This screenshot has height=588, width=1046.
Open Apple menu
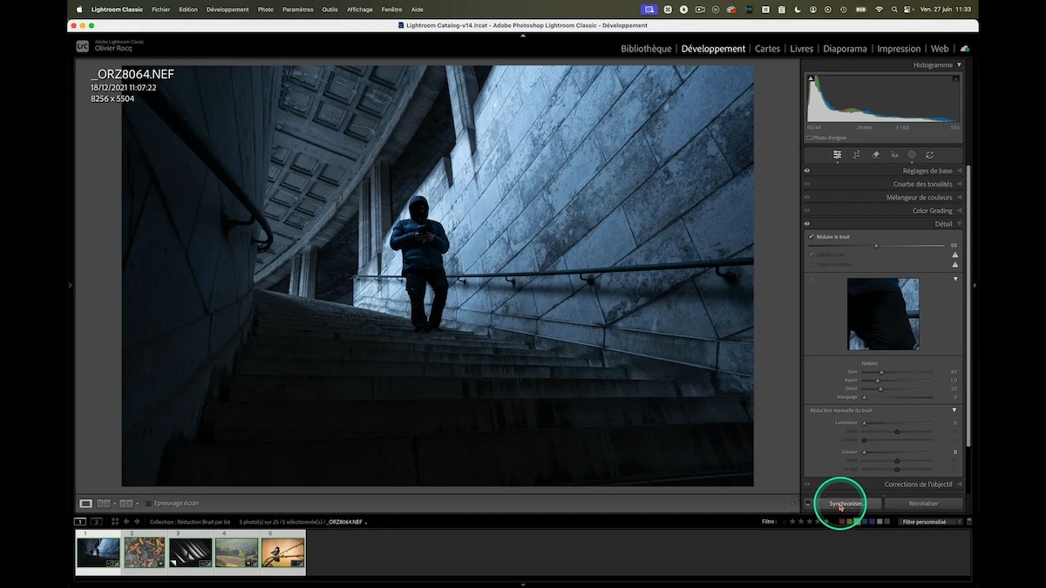tap(78, 10)
